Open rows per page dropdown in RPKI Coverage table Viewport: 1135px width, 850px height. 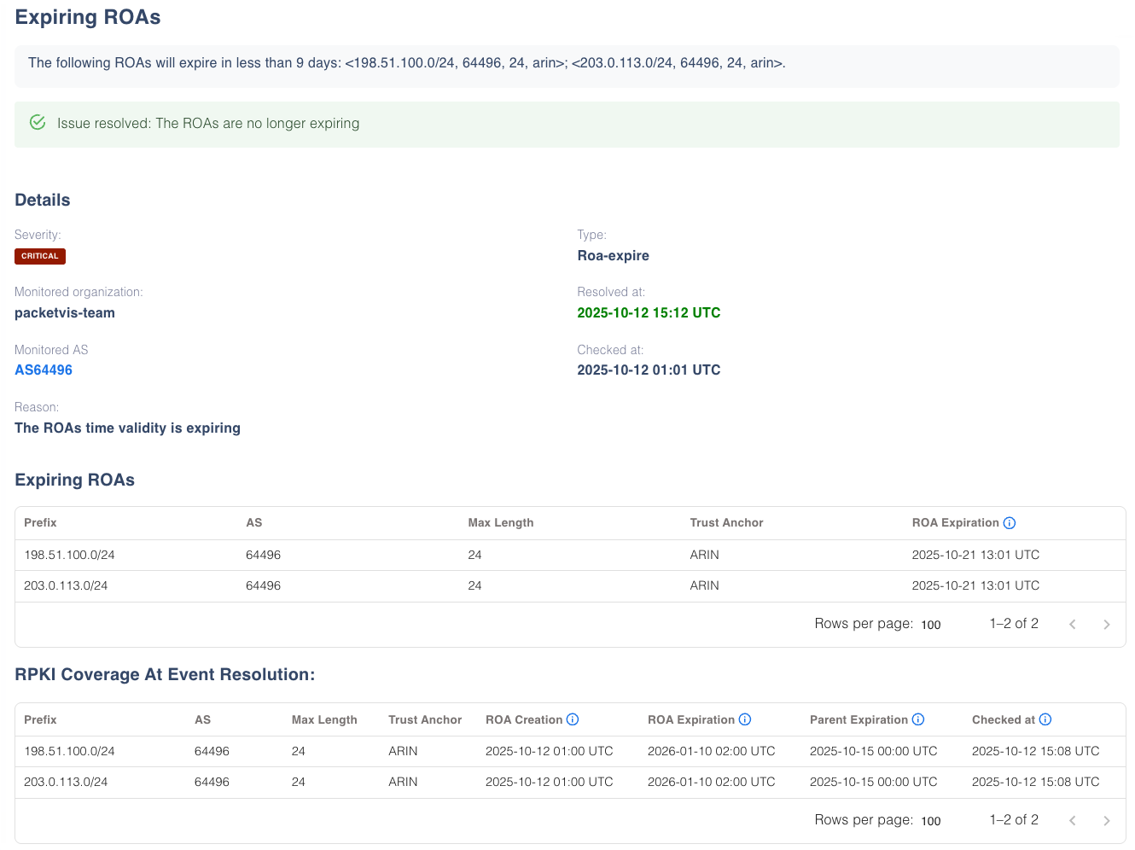click(x=930, y=821)
